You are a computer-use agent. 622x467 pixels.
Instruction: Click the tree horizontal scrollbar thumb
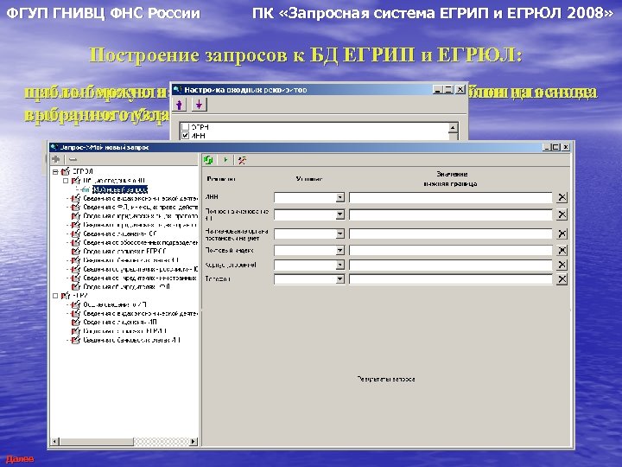click(x=97, y=441)
